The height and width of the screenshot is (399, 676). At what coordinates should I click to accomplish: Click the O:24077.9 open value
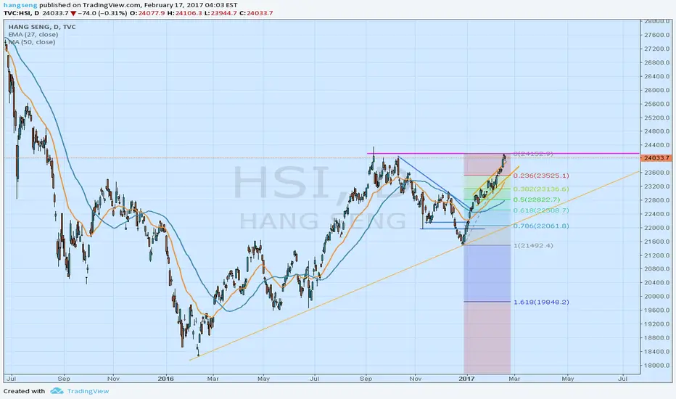(147, 13)
